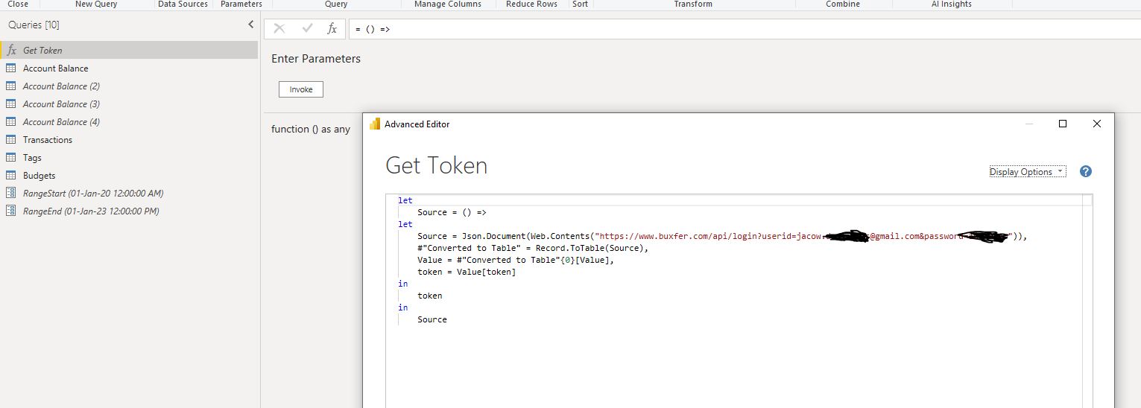Viewport: 1141px width, 408px height.
Task: Click the Combine ribbon group label
Action: tap(843, 4)
